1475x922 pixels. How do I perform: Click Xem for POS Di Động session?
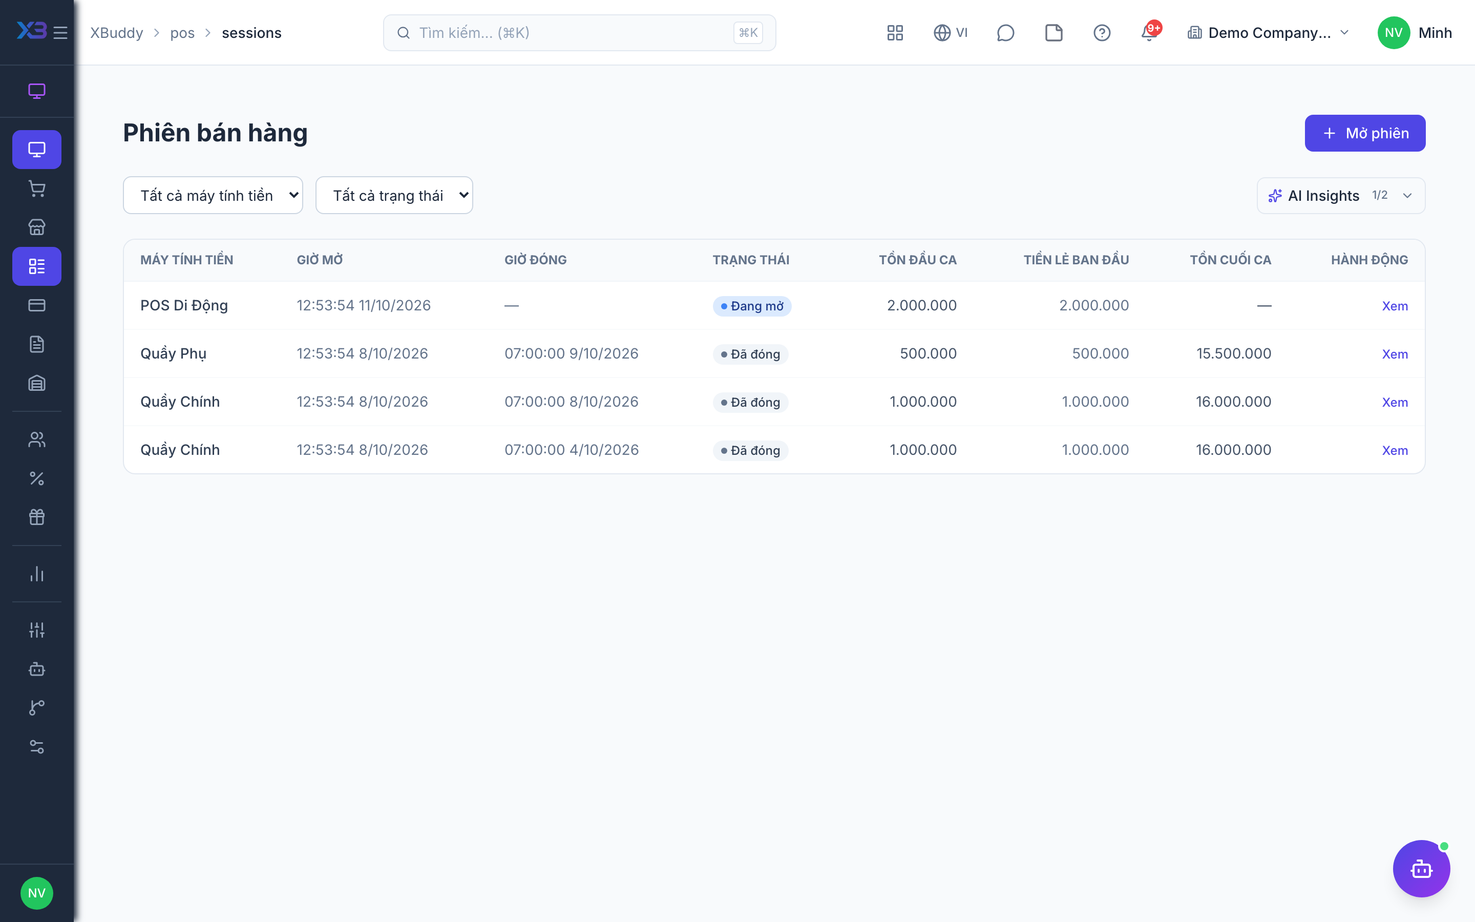[x=1395, y=306]
